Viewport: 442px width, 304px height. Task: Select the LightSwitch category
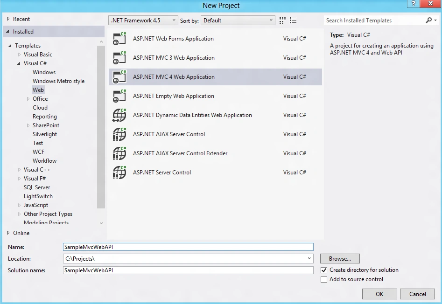(38, 196)
